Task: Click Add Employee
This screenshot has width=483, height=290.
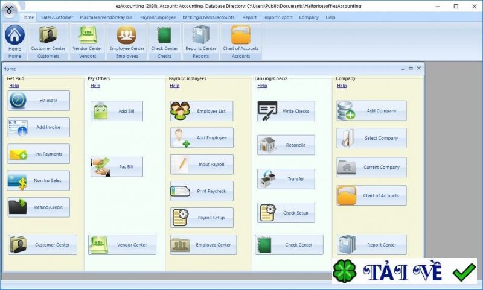Action: tap(202, 138)
